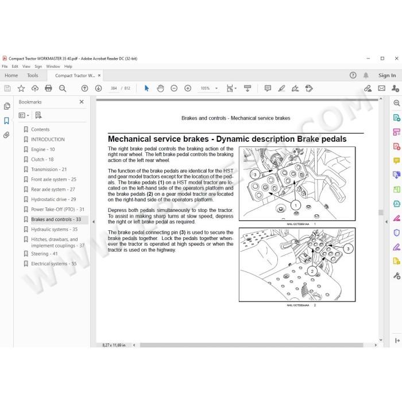Screen dimensions: 402x402
Task: Collapse the navigation pane arrow handle
Action: pos(94,222)
